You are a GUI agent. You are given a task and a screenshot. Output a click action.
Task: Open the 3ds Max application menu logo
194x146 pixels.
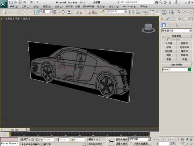click(3, 4)
